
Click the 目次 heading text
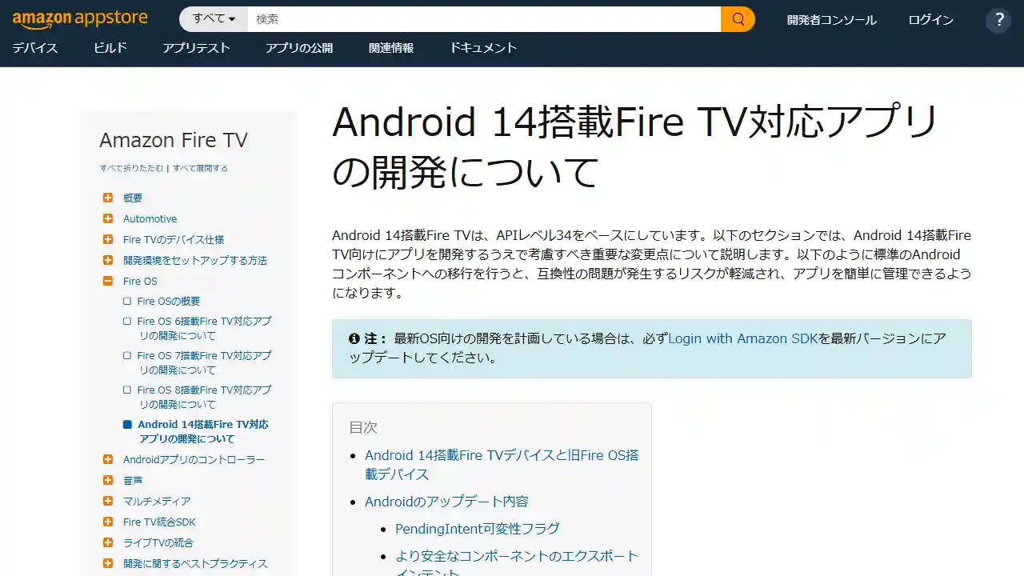[363, 427]
